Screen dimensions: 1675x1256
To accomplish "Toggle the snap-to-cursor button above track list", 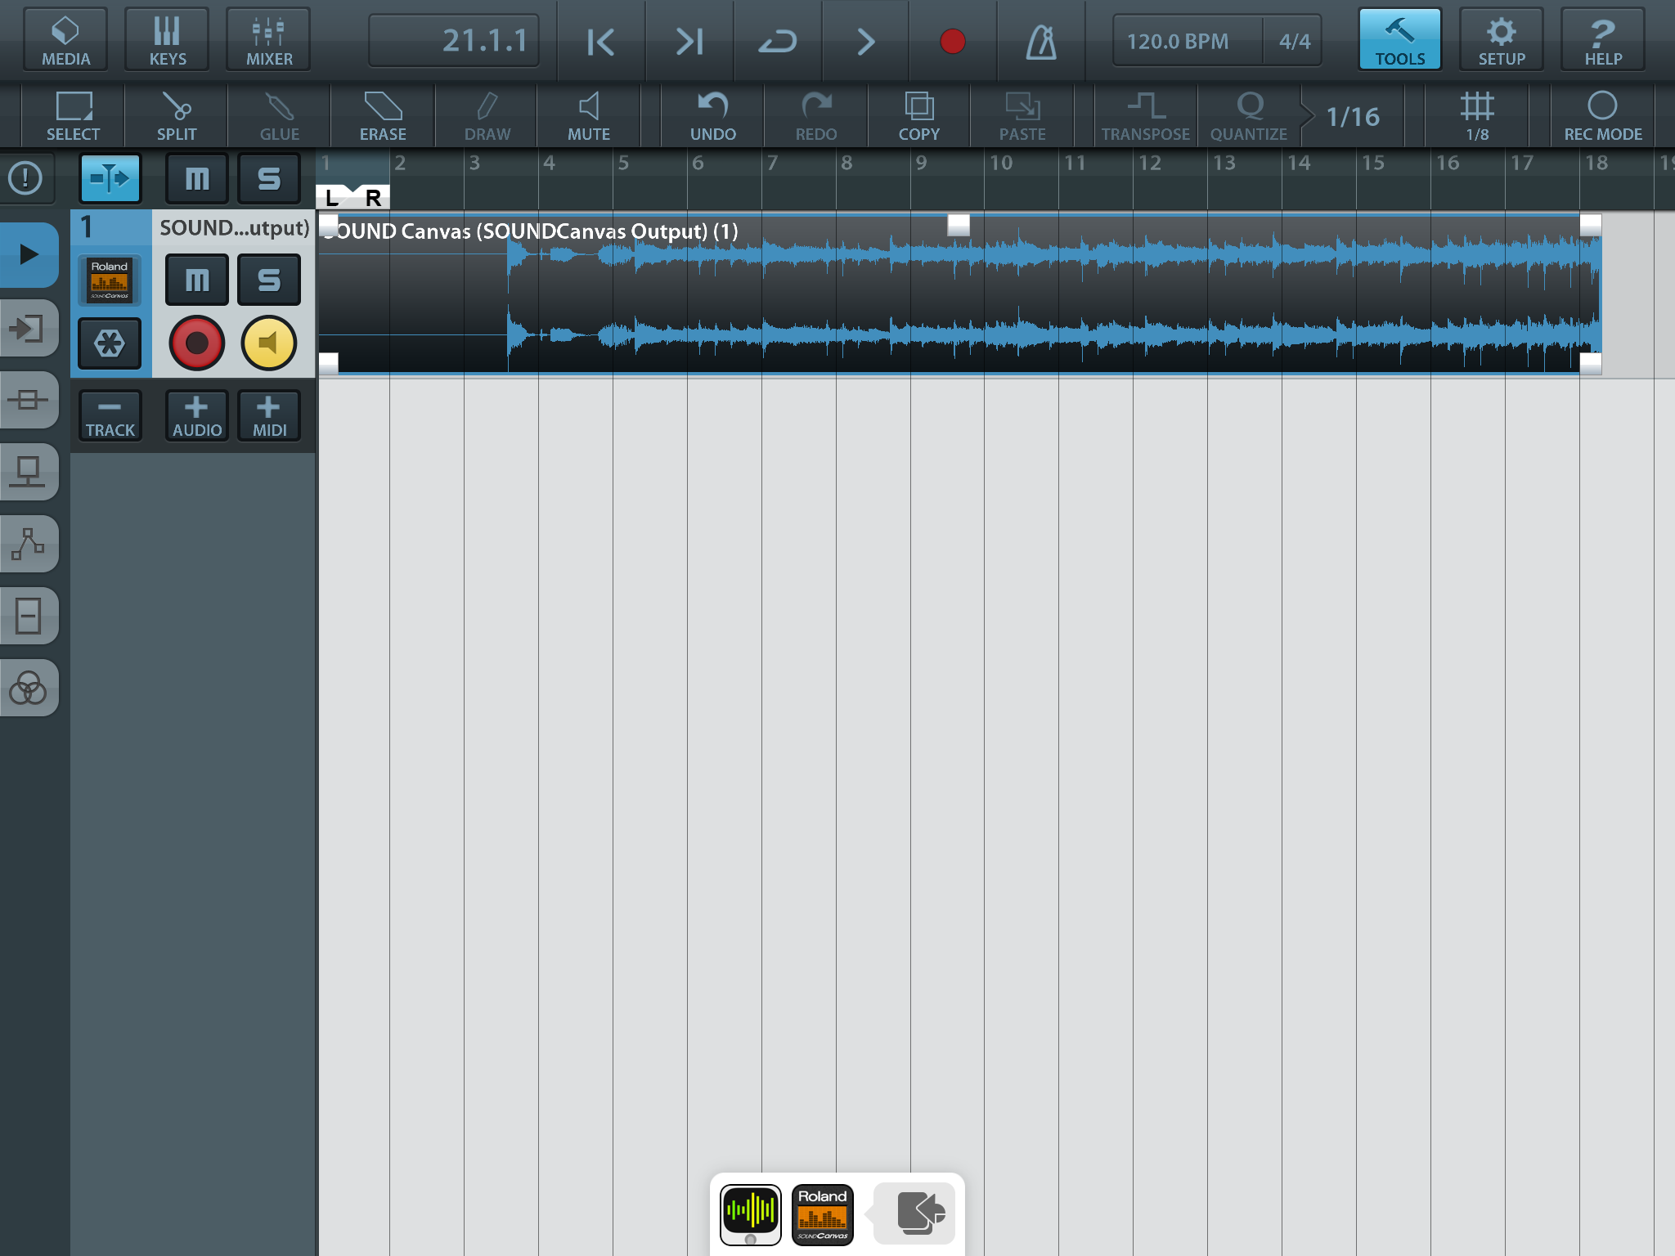I will point(110,177).
